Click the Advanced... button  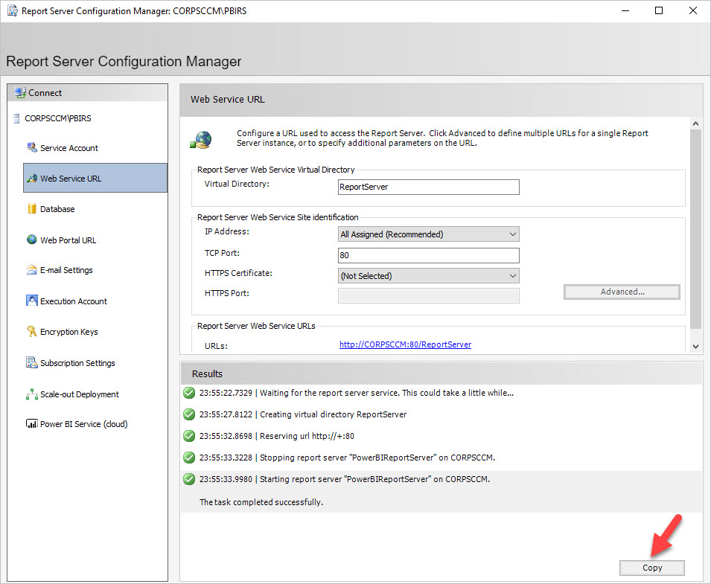click(x=622, y=292)
